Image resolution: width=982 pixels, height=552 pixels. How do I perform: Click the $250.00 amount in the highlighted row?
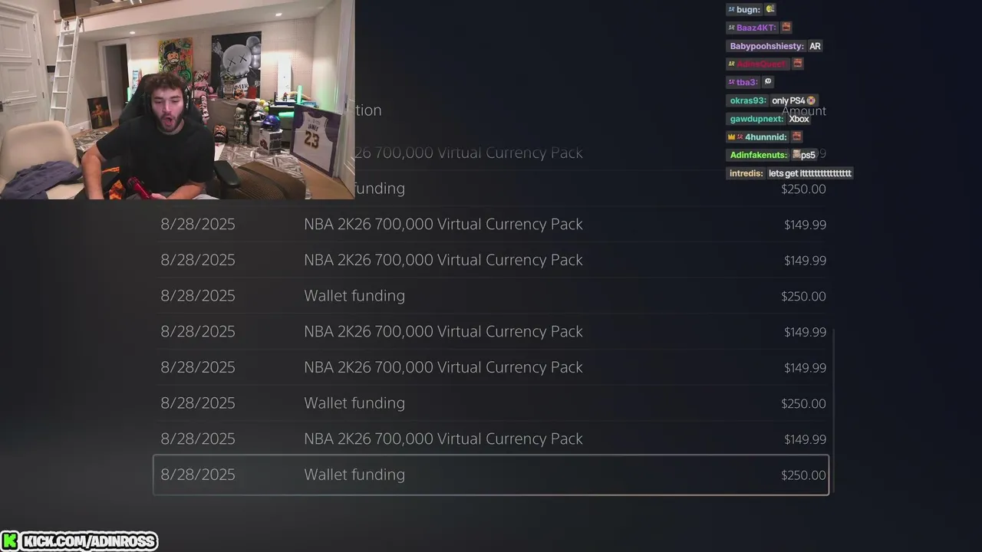pyautogui.click(x=803, y=475)
